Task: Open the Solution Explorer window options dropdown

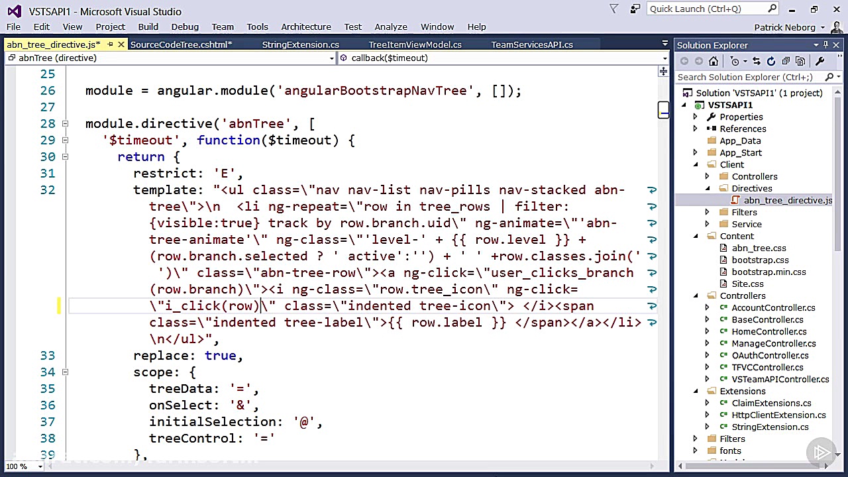Action: pyautogui.click(x=816, y=45)
